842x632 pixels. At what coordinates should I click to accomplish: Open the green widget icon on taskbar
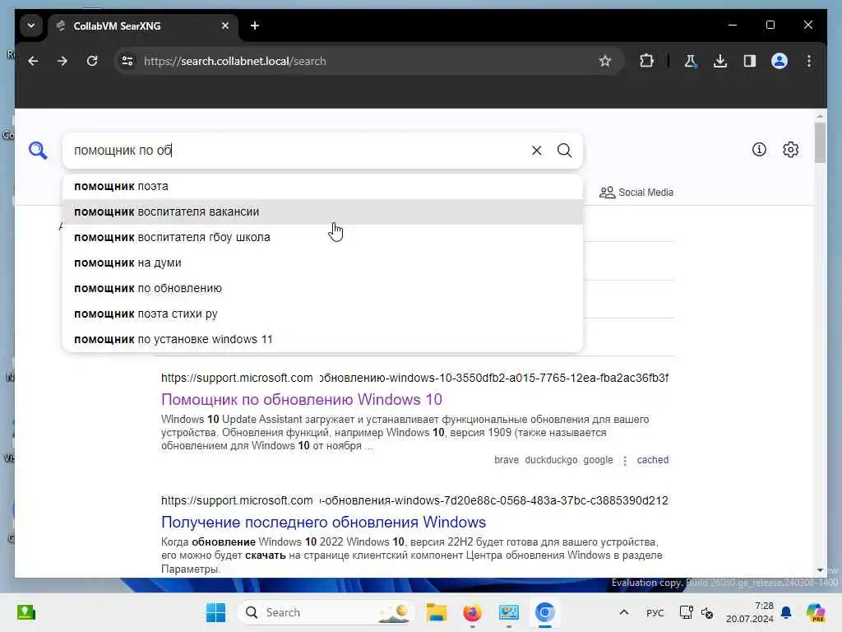(25, 612)
